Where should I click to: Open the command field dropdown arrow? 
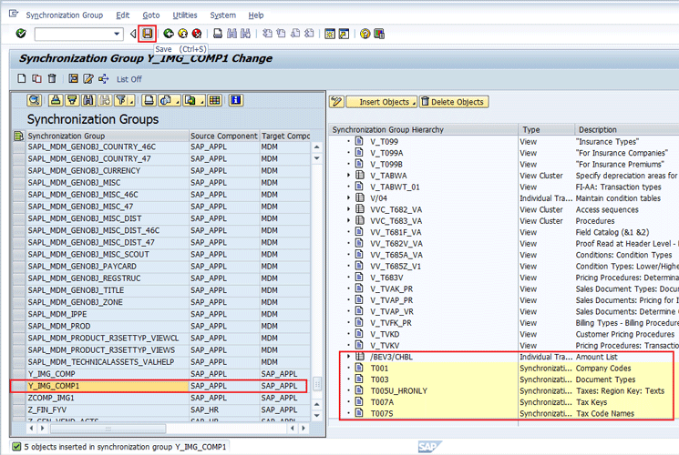point(117,34)
